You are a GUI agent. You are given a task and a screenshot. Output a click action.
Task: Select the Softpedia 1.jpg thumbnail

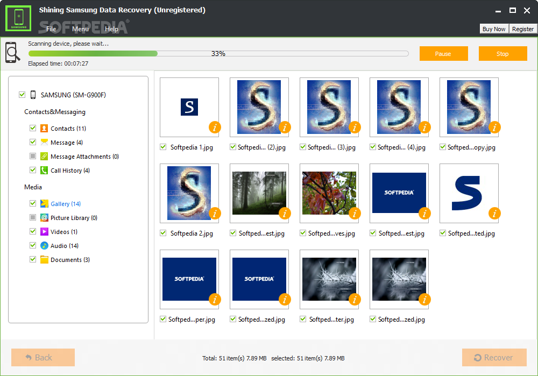click(x=189, y=107)
